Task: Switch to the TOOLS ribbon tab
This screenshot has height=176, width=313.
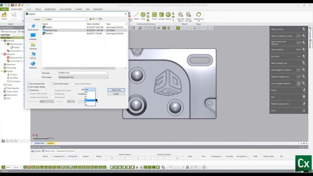Action: [38, 9]
